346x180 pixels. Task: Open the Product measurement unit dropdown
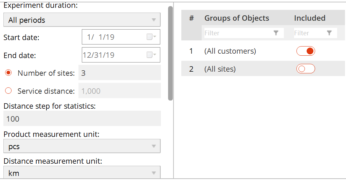click(x=82, y=146)
